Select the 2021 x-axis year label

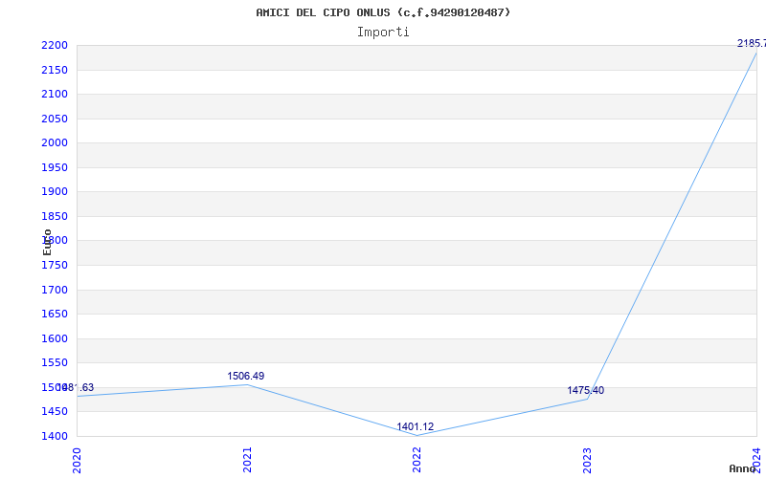(247, 460)
